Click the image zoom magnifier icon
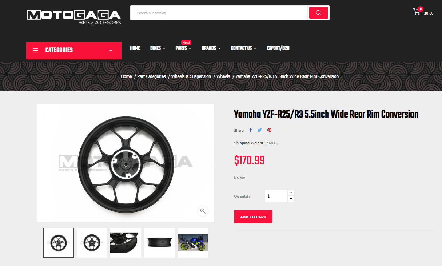 click(203, 211)
